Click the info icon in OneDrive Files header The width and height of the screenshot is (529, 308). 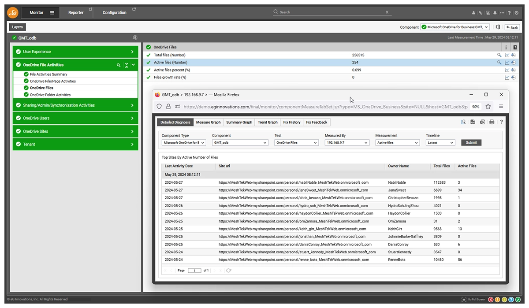pyautogui.click(x=506, y=47)
